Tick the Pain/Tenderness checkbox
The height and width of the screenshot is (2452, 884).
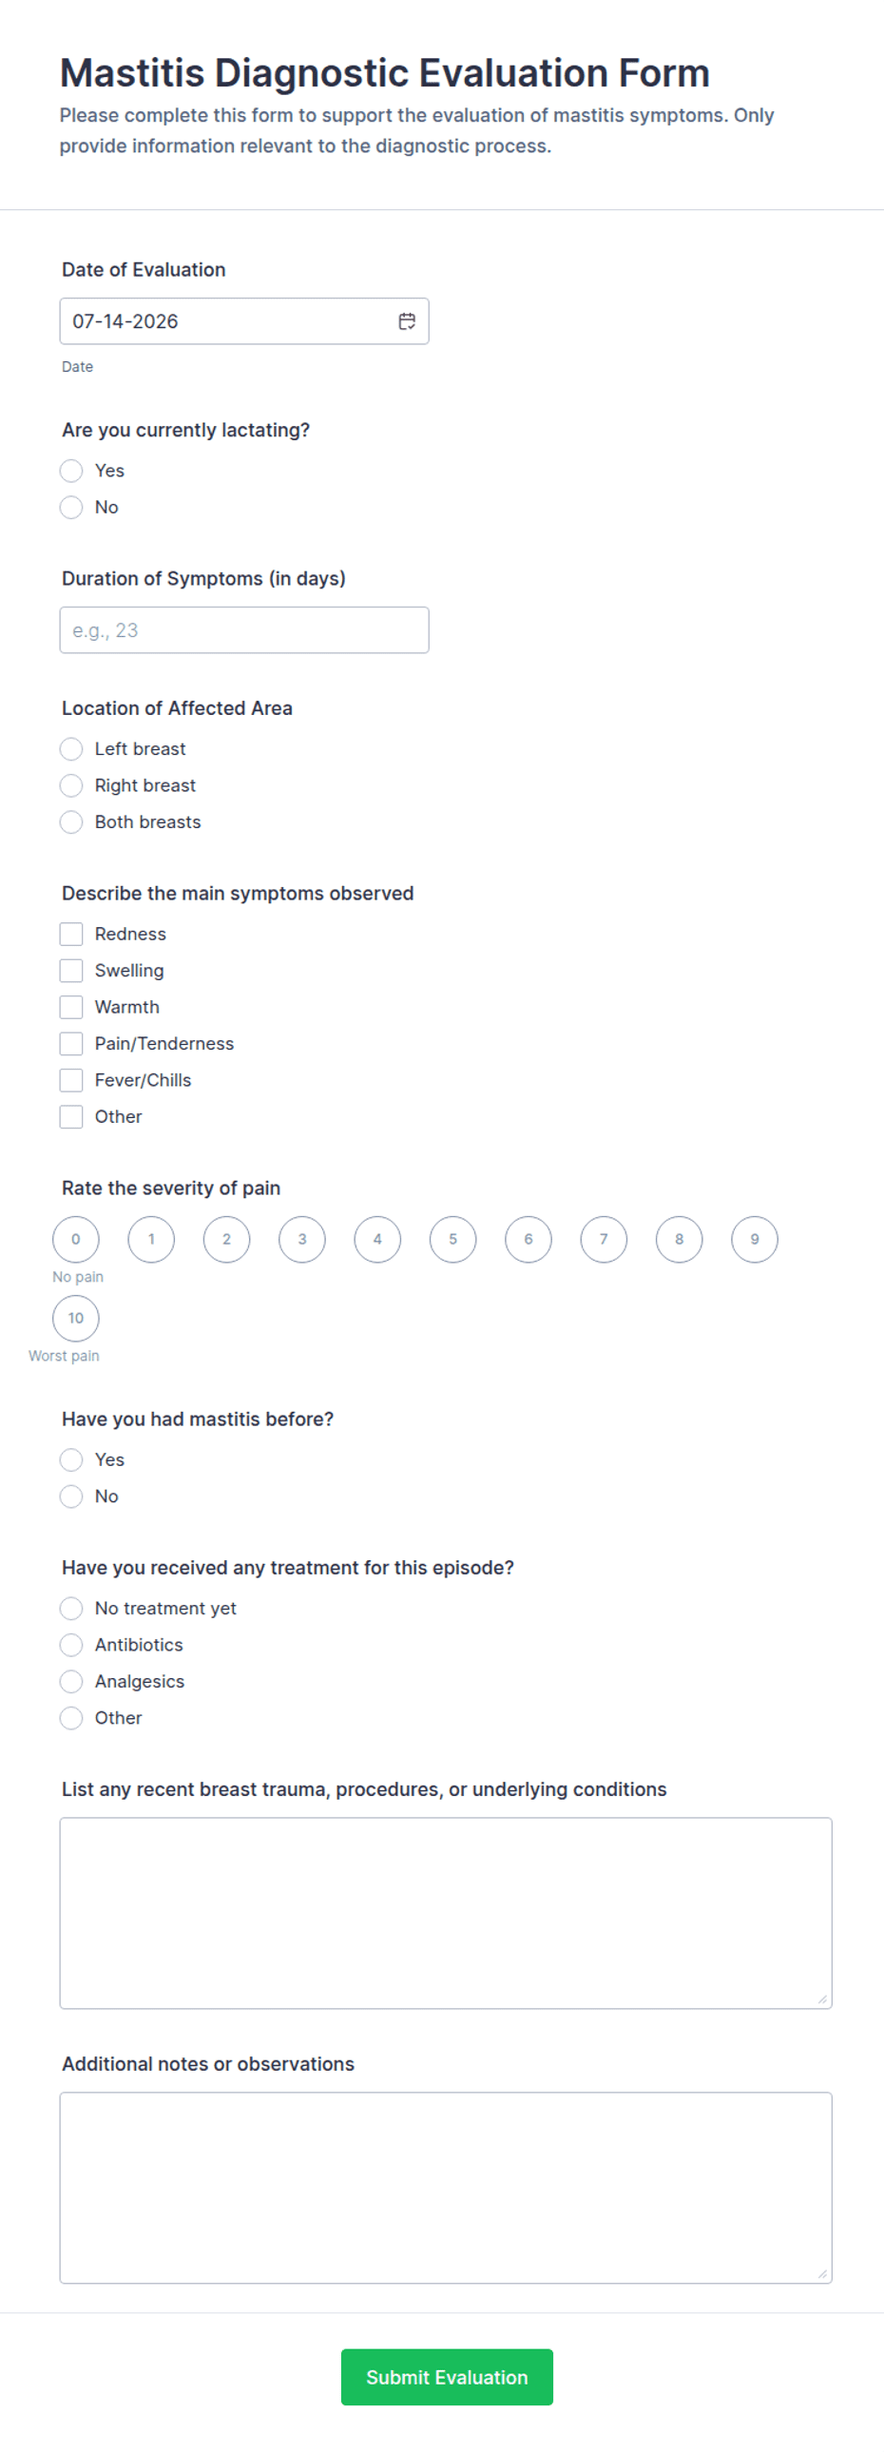pos(71,1044)
